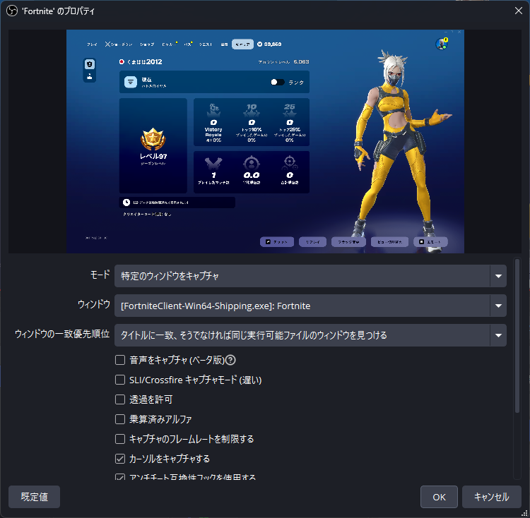Click the top 10% star icon in preview

[252, 109]
